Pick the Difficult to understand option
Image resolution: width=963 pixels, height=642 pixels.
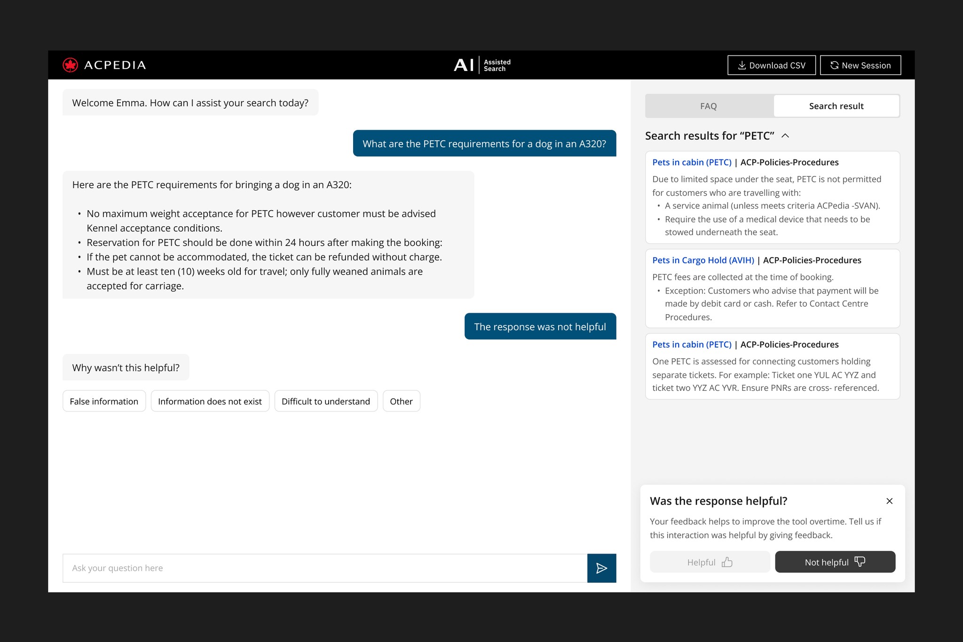325,401
